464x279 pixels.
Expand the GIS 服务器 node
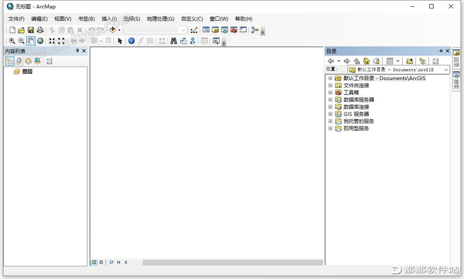tap(330, 114)
